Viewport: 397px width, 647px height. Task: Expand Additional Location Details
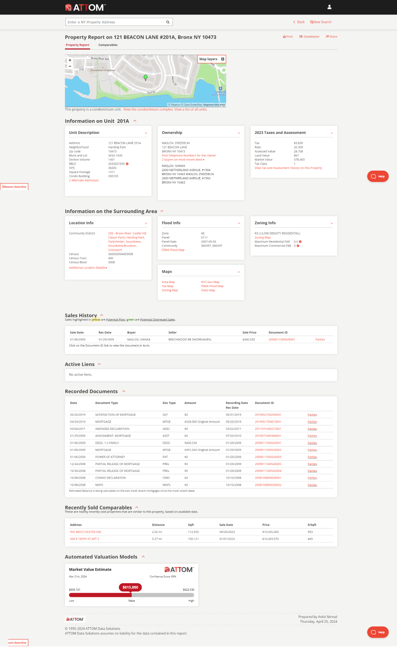tap(88, 268)
